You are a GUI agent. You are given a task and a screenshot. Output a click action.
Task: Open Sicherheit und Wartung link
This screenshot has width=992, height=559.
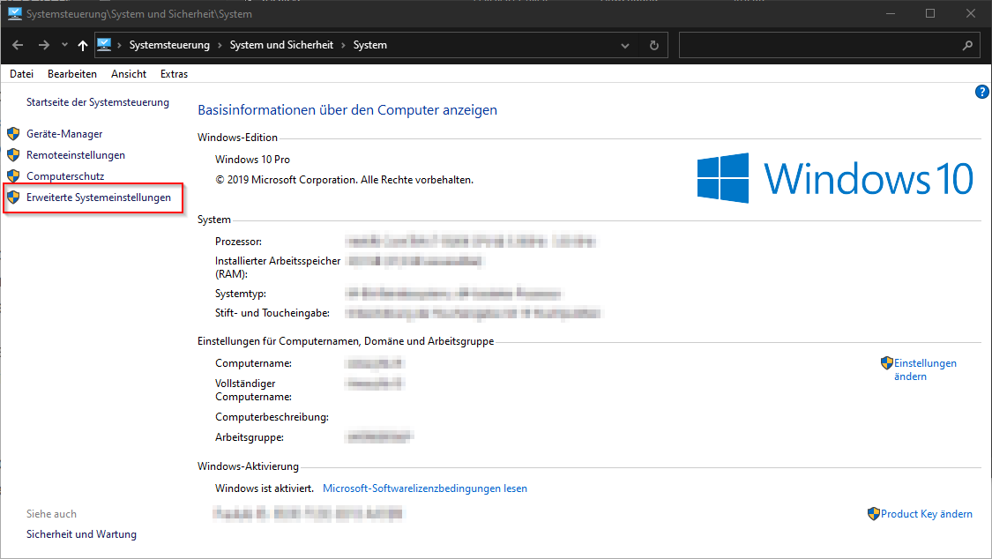tap(81, 534)
